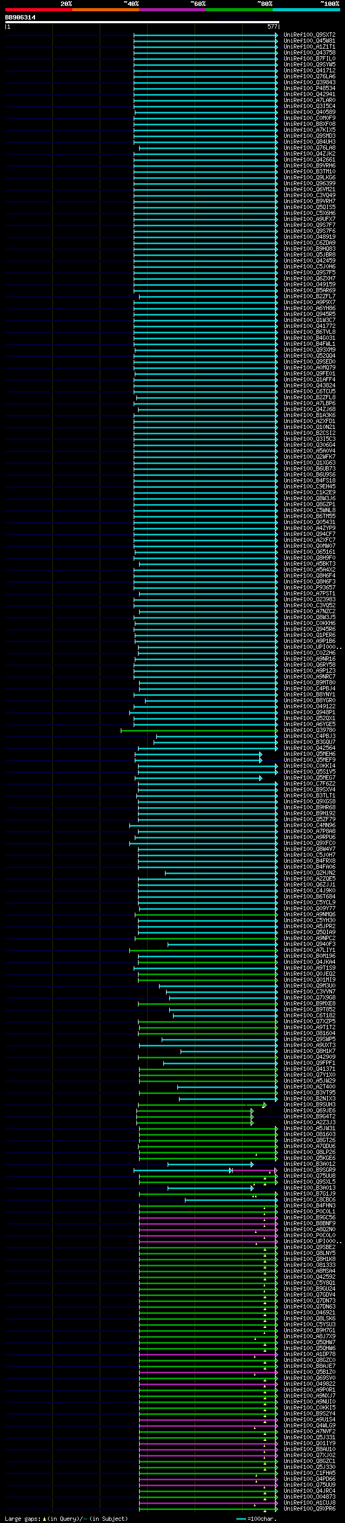Open hit UniRef100_C4PBJ3
This screenshot has width=345, height=1523.
coord(309,736)
